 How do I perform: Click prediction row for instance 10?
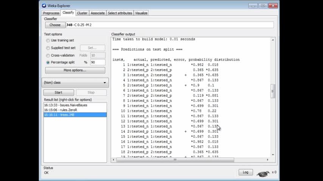(x=169, y=111)
